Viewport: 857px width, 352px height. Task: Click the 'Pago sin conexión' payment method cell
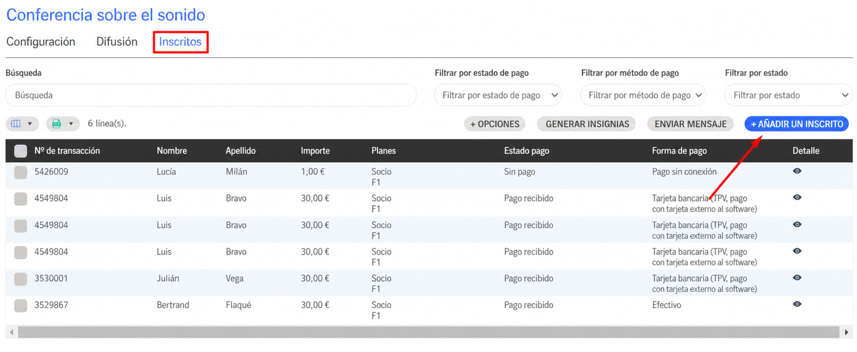(684, 172)
